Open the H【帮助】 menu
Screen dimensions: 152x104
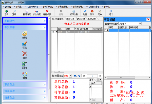(106, 7)
